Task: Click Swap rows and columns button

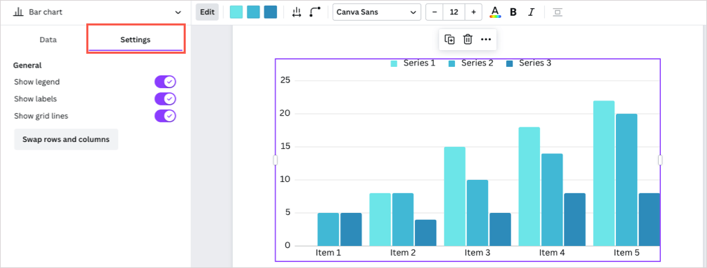Action: click(66, 139)
